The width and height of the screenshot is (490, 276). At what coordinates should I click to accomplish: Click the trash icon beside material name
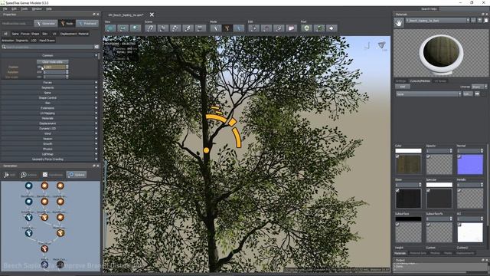pyautogui.click(x=486, y=21)
